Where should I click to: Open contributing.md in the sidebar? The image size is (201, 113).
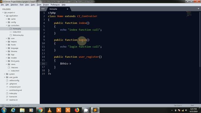pos(15,90)
